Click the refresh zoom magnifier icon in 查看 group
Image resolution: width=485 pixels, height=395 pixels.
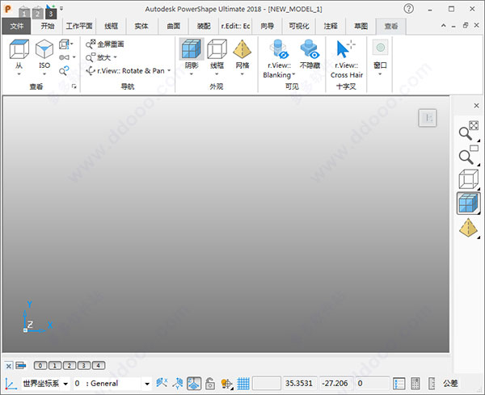[x=64, y=71]
